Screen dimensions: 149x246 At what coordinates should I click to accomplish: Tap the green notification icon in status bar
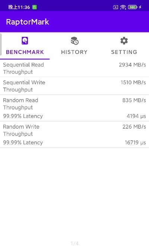click(35, 7)
